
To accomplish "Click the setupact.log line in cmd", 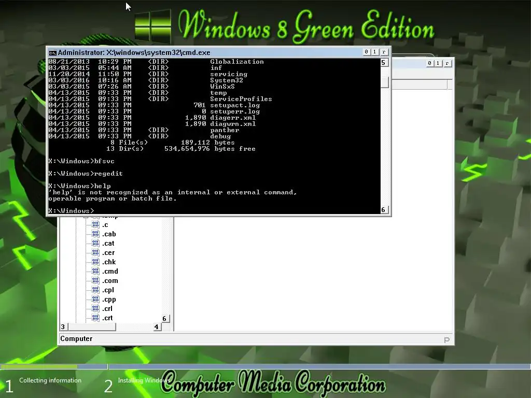I will click(154, 105).
